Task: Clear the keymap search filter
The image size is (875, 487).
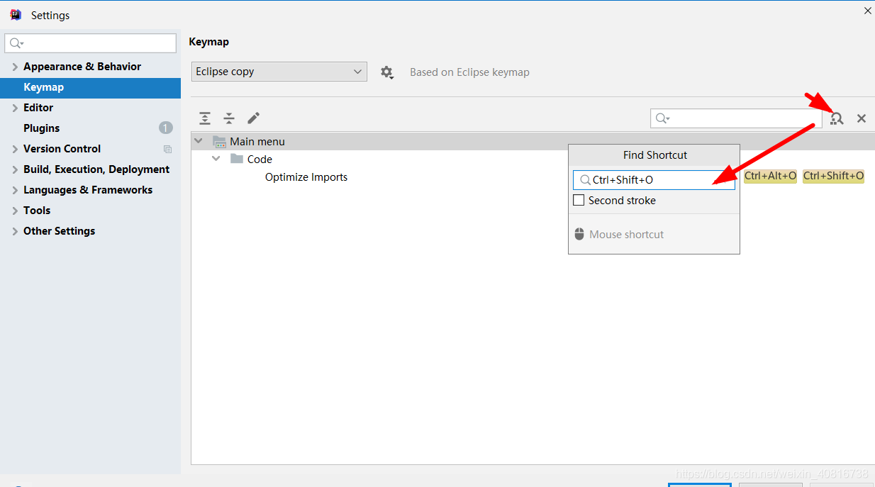Action: coord(862,118)
